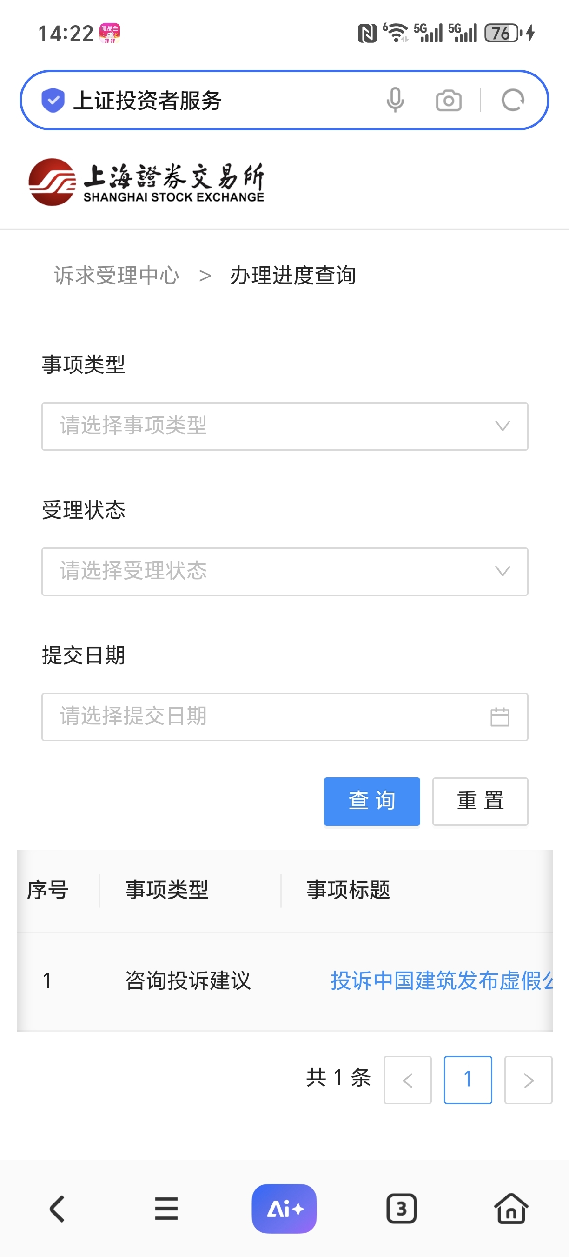Screen dimensions: 569x1257
Task: Tap the Shanghai Stock Exchange logo
Action: 146,182
